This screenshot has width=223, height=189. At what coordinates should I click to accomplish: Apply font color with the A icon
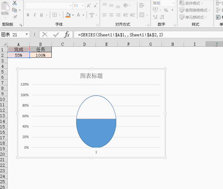click(x=78, y=15)
